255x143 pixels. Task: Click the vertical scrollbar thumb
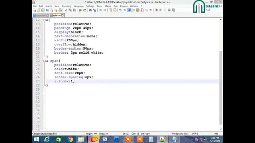(221, 87)
